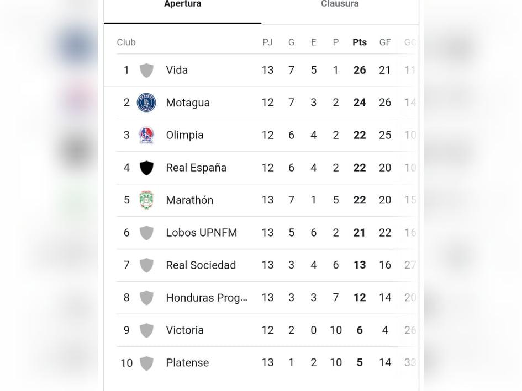Click the Club column header

(126, 42)
